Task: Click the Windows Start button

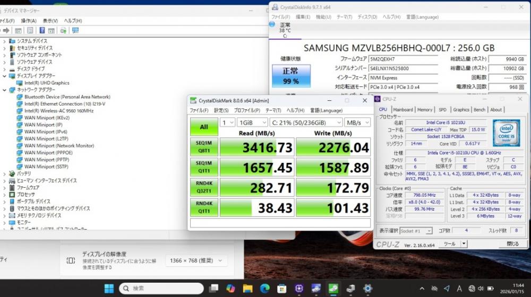Action: point(109,289)
